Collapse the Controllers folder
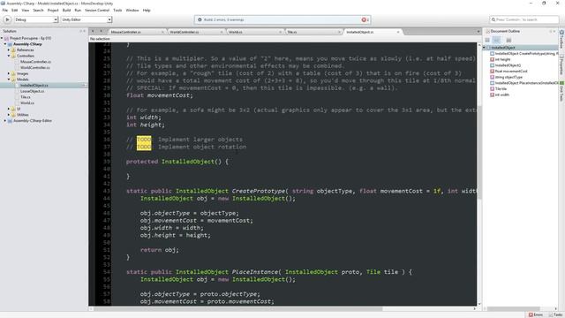The width and height of the screenshot is (565, 318). pyautogui.click(x=9, y=56)
